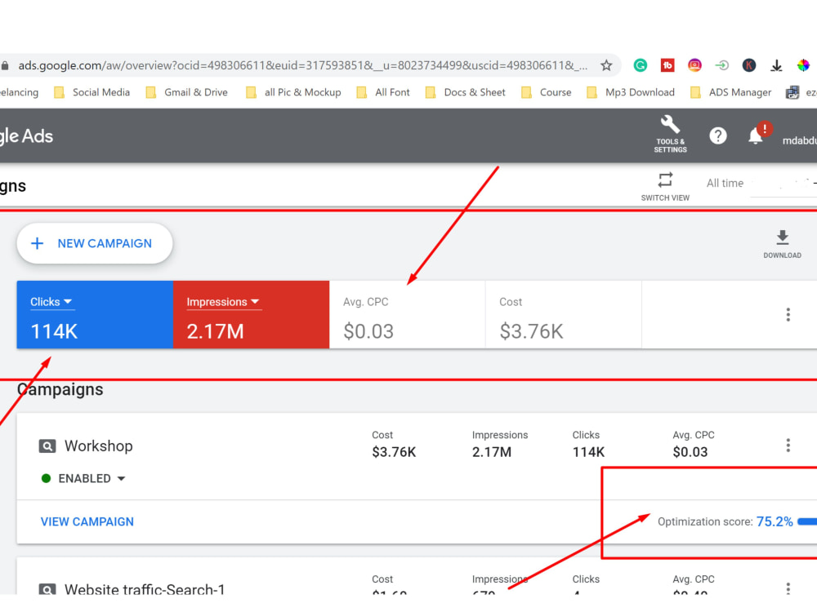Click the optimization score progress bar

pos(807,521)
